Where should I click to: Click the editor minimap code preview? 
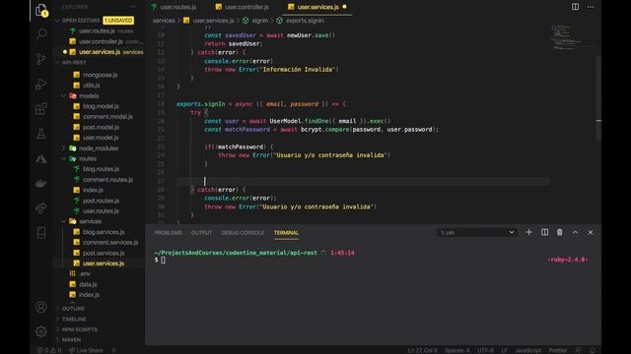[567, 37]
